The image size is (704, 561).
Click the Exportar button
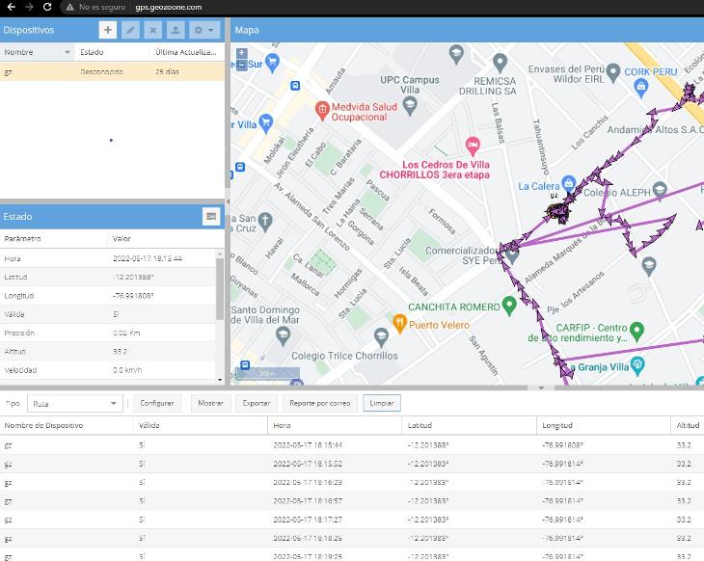click(x=257, y=403)
